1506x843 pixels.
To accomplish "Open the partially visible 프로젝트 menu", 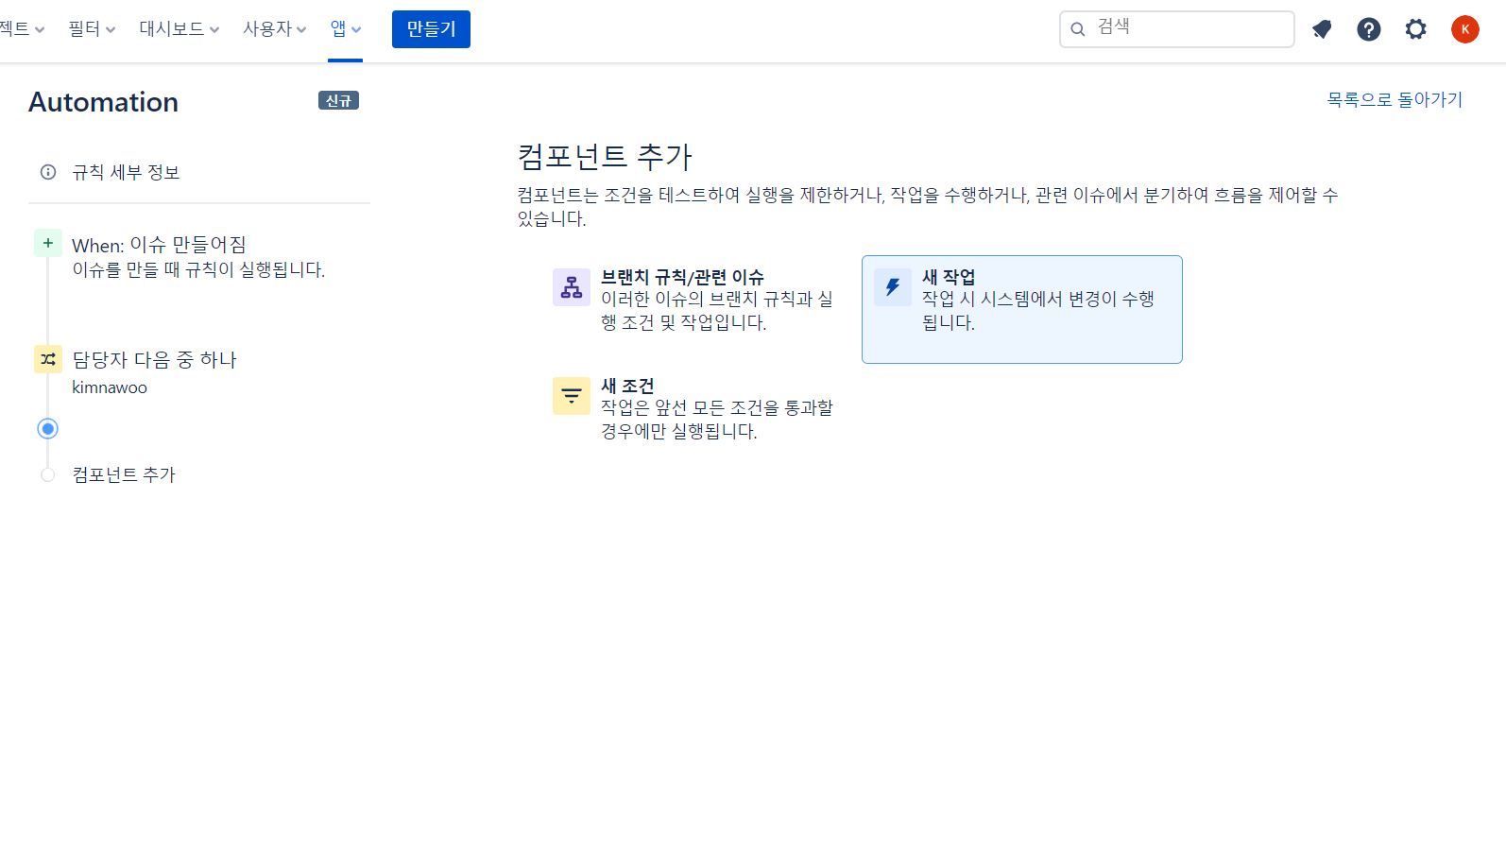I will point(22,29).
